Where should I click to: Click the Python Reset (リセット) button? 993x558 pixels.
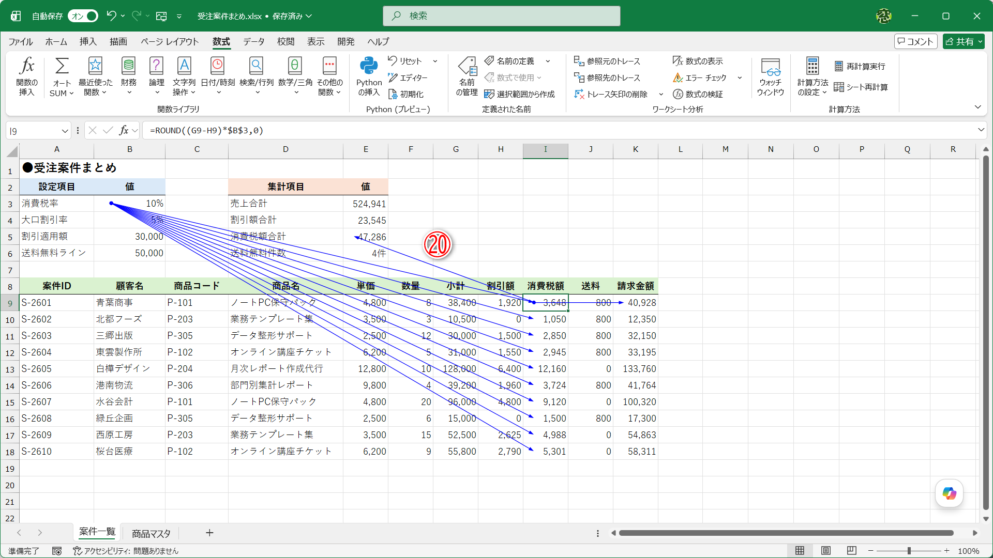405,61
